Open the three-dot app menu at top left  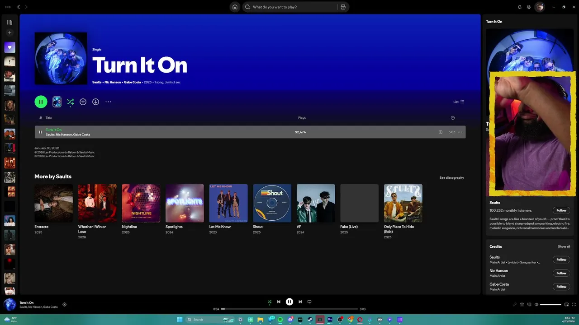pos(8,7)
